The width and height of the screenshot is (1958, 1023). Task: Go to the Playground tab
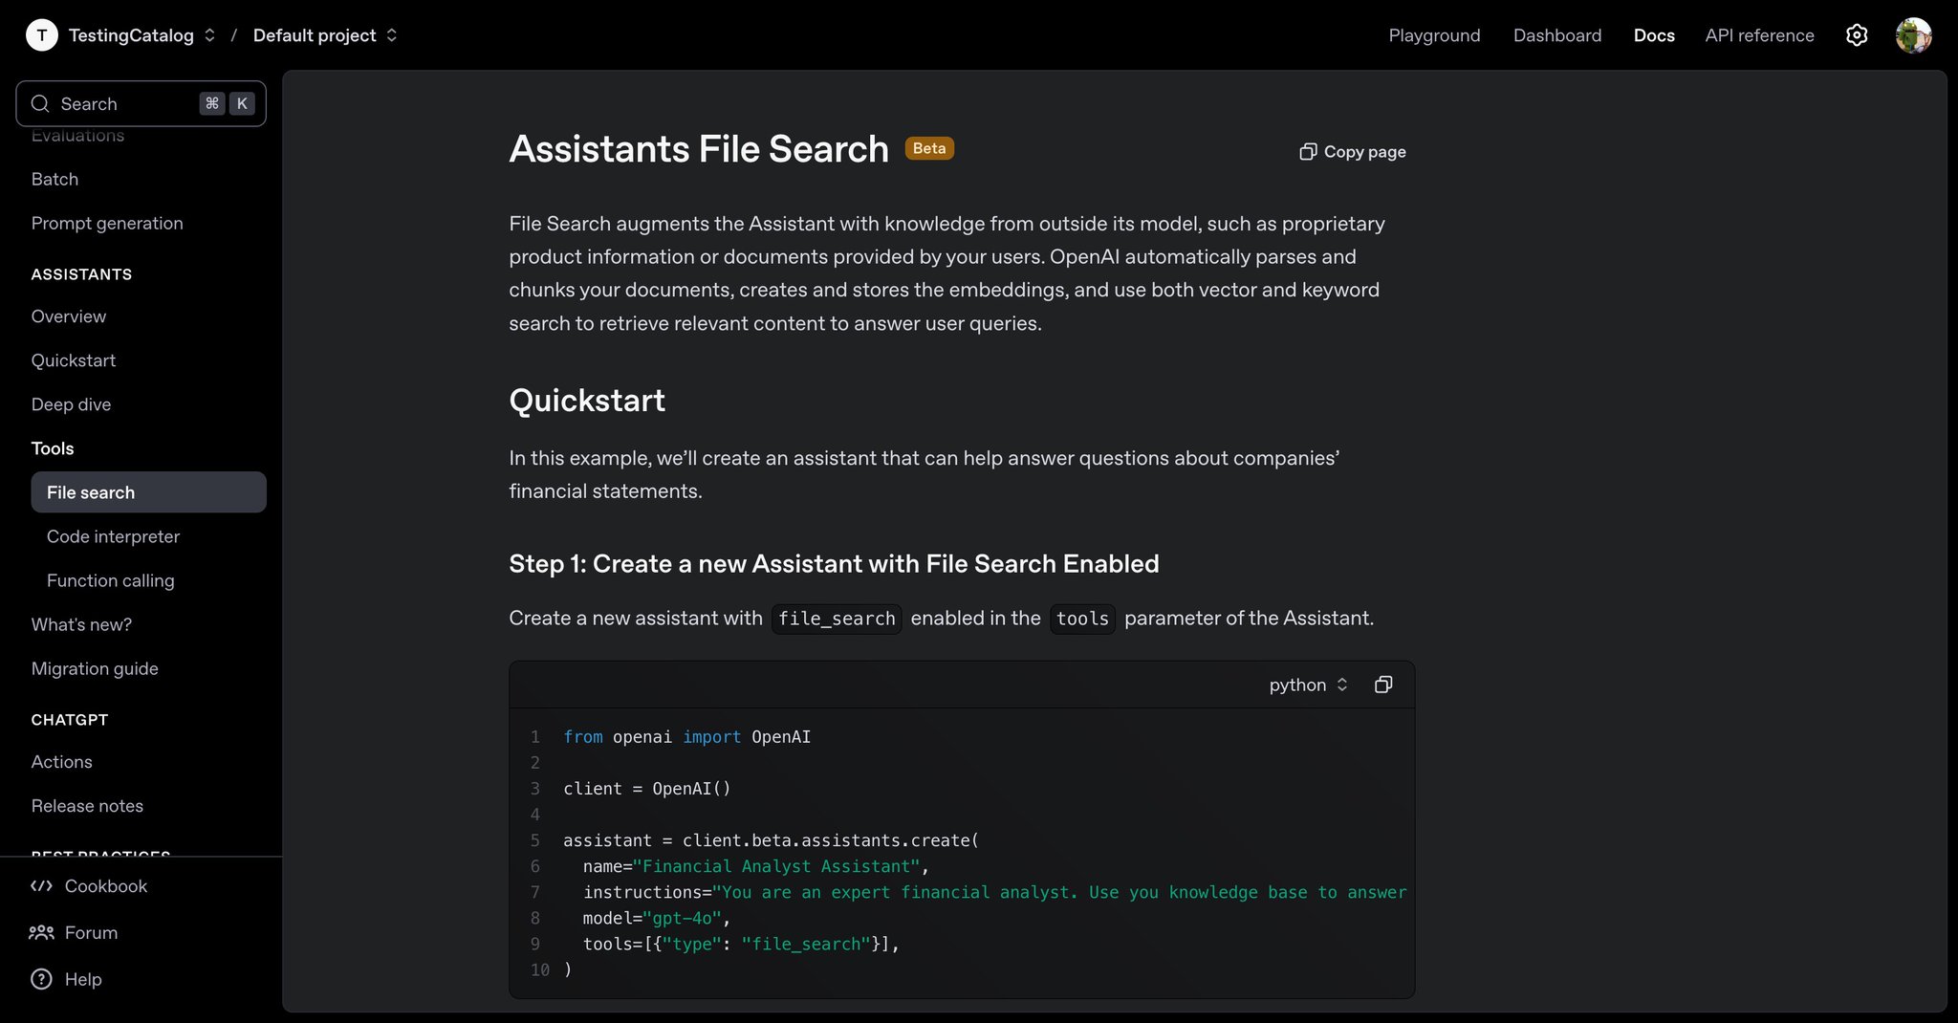(1434, 35)
